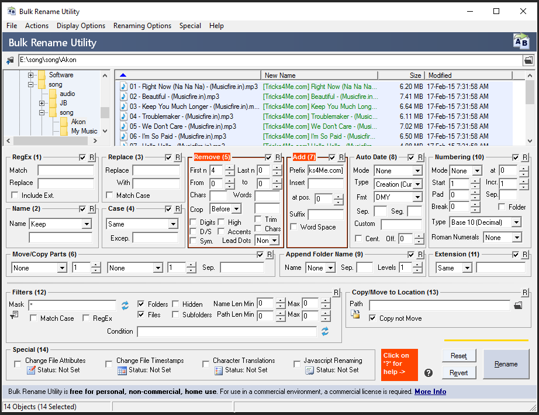Toggle the Include Ext. checkbox in RegEx
This screenshot has width=539, height=415.
15,195
